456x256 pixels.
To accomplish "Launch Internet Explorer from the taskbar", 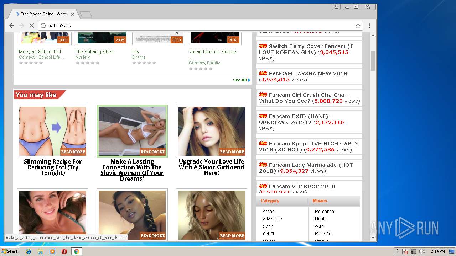I will coord(28,251).
